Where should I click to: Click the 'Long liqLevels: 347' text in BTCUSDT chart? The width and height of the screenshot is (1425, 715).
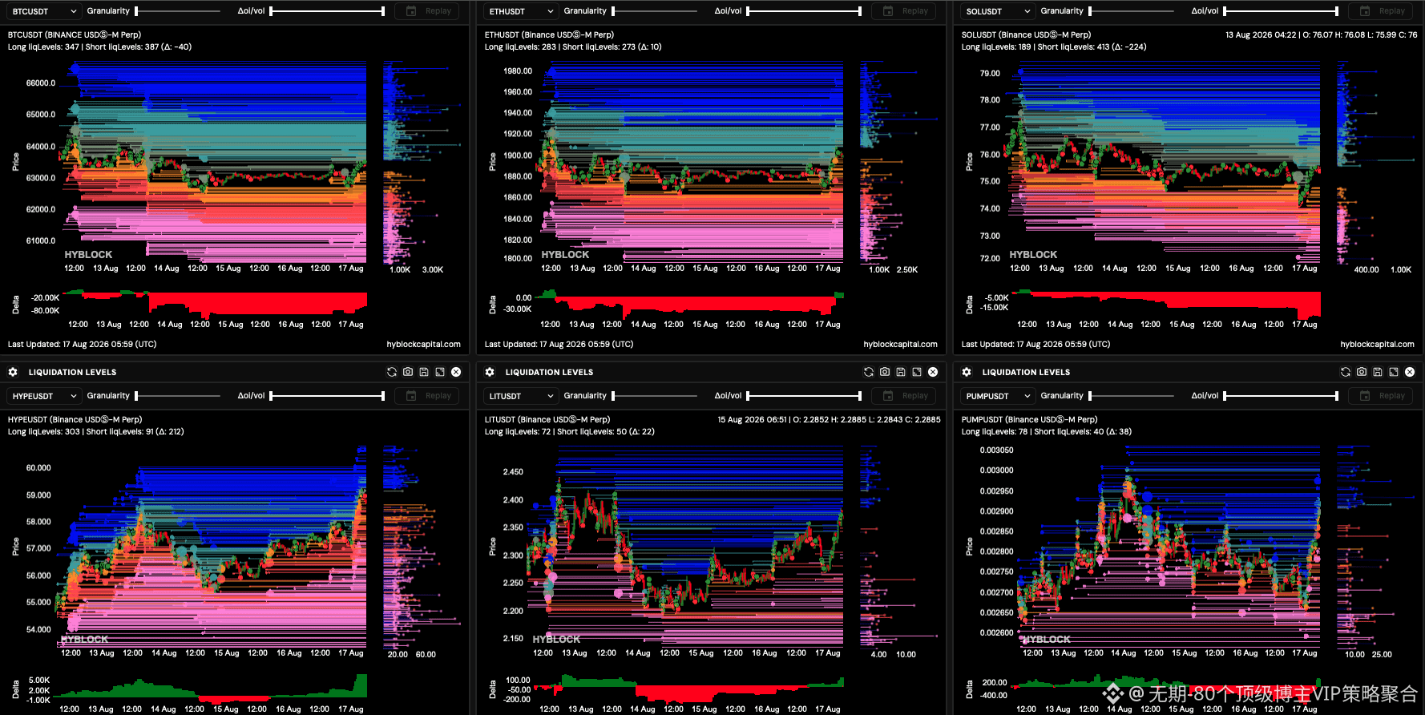pos(43,47)
